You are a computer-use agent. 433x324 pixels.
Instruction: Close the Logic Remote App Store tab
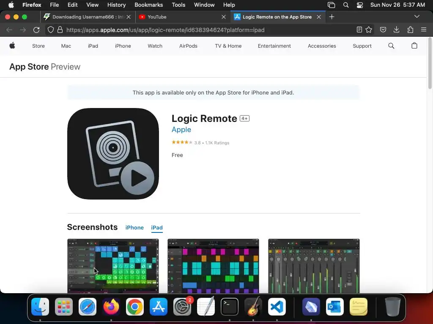coord(319,17)
